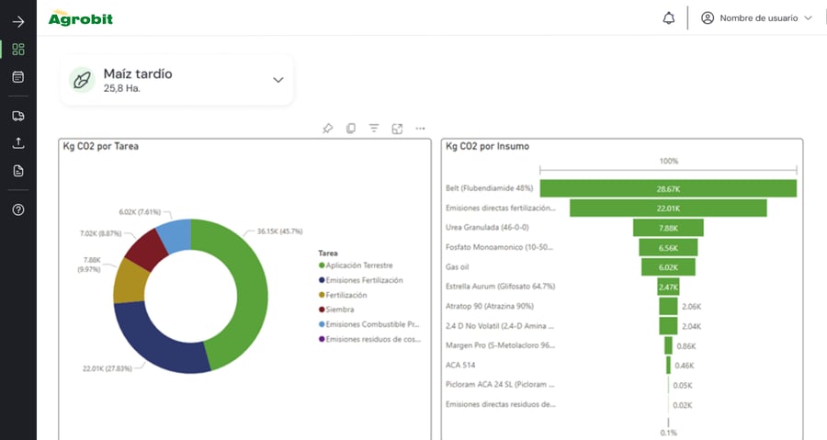Click the 22.01K (27.83%) data label
Viewport: 827px width, 440px height.
point(108,368)
